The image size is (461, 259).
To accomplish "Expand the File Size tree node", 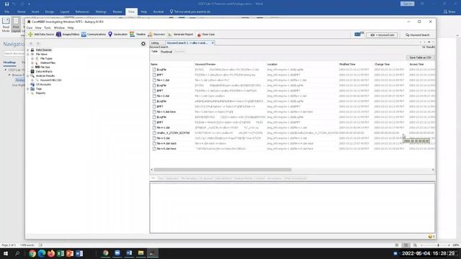I will pyautogui.click(x=32, y=67).
